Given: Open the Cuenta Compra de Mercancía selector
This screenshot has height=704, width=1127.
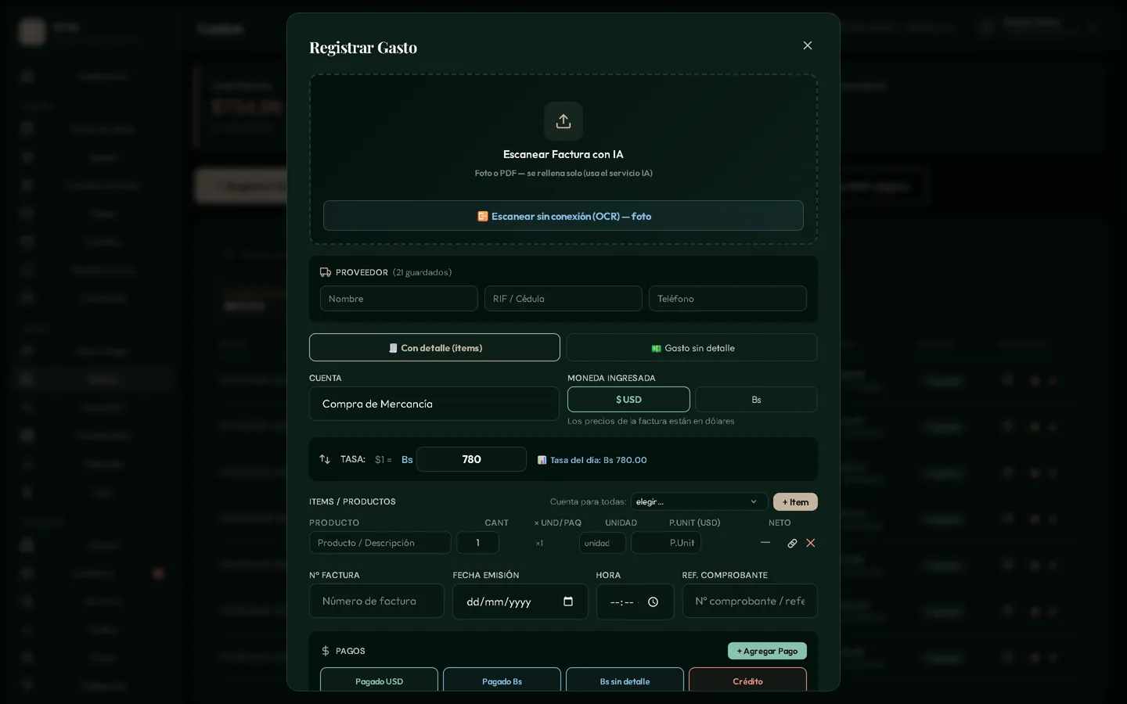Looking at the screenshot, I should 434,404.
